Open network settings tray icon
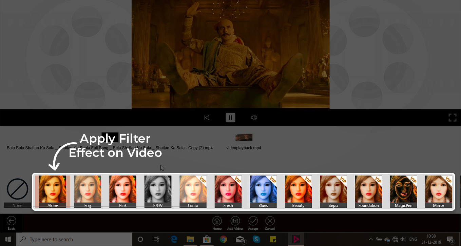The width and height of the screenshot is (461, 246). (x=395, y=239)
